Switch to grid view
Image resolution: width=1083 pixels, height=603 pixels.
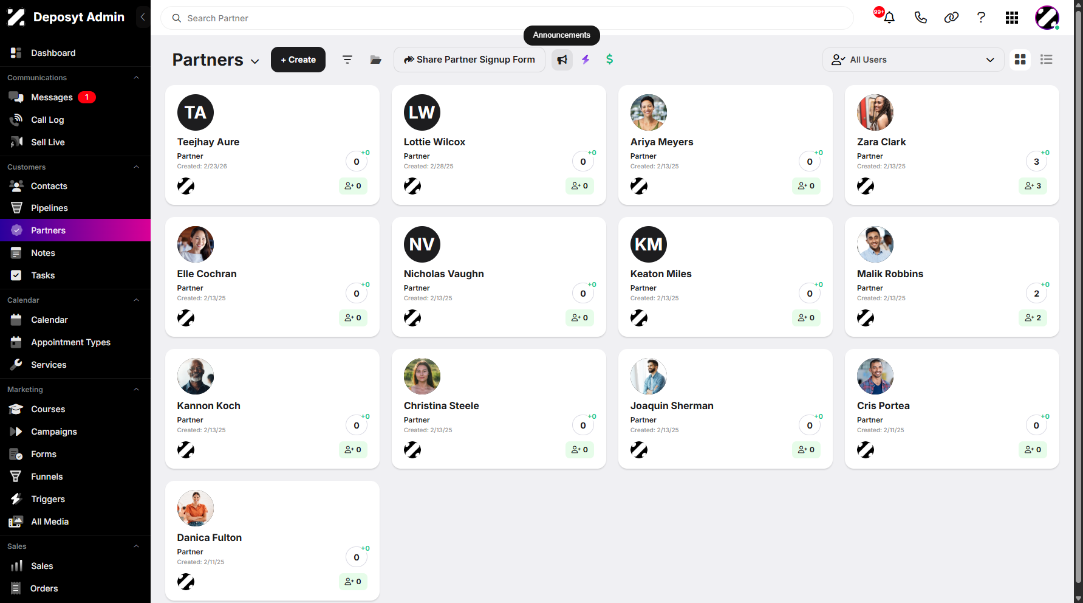[1020, 60]
